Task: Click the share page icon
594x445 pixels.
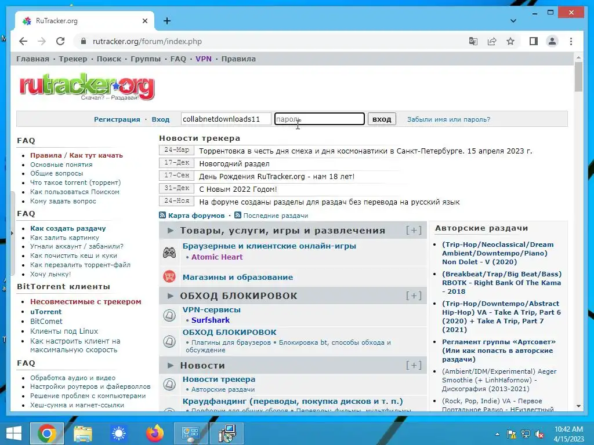Action: pos(492,41)
